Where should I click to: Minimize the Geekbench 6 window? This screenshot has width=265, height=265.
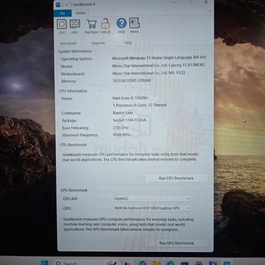175,3
